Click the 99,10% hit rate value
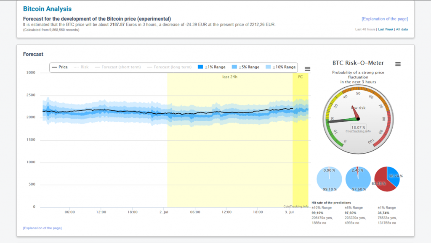This screenshot has height=243, width=431. click(317, 213)
